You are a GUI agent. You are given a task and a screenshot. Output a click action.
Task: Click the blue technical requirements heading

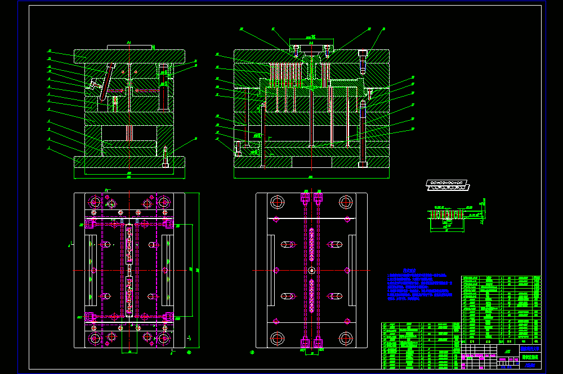(409, 271)
